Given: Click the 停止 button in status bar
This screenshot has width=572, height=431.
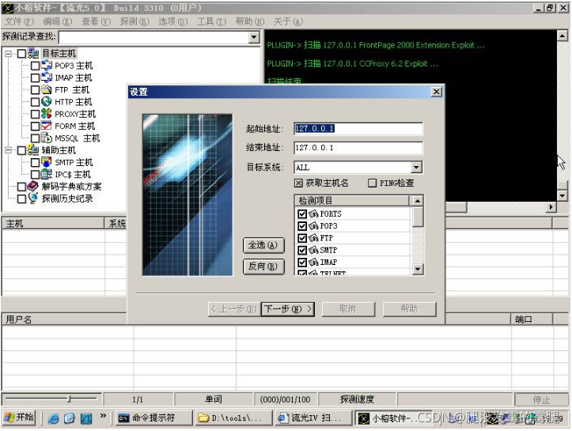Looking at the screenshot, I should (x=541, y=399).
